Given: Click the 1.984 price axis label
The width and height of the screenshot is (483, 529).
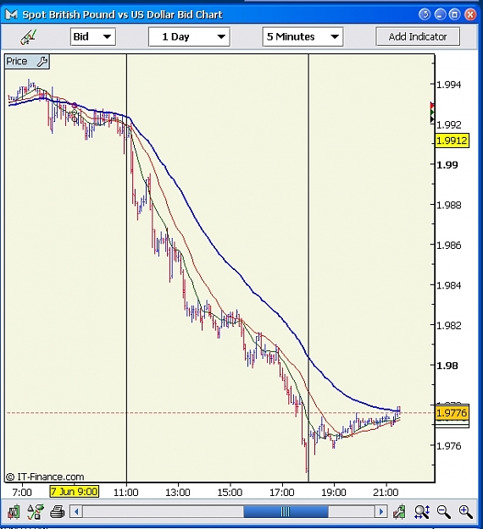Looking at the screenshot, I should click(448, 285).
